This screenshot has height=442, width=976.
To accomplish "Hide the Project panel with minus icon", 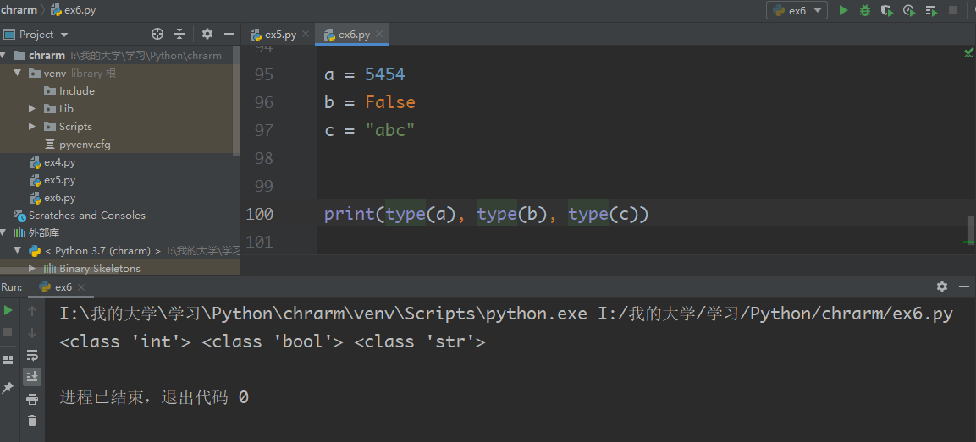I will tap(229, 34).
